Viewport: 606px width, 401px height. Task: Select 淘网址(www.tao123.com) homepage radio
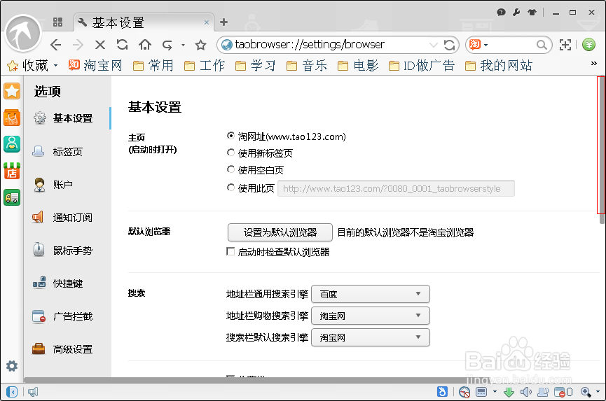[x=230, y=136]
